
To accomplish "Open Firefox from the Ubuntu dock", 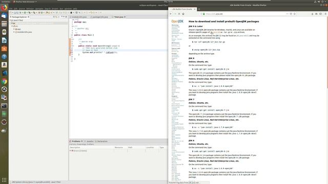I will click(x=4, y=8).
